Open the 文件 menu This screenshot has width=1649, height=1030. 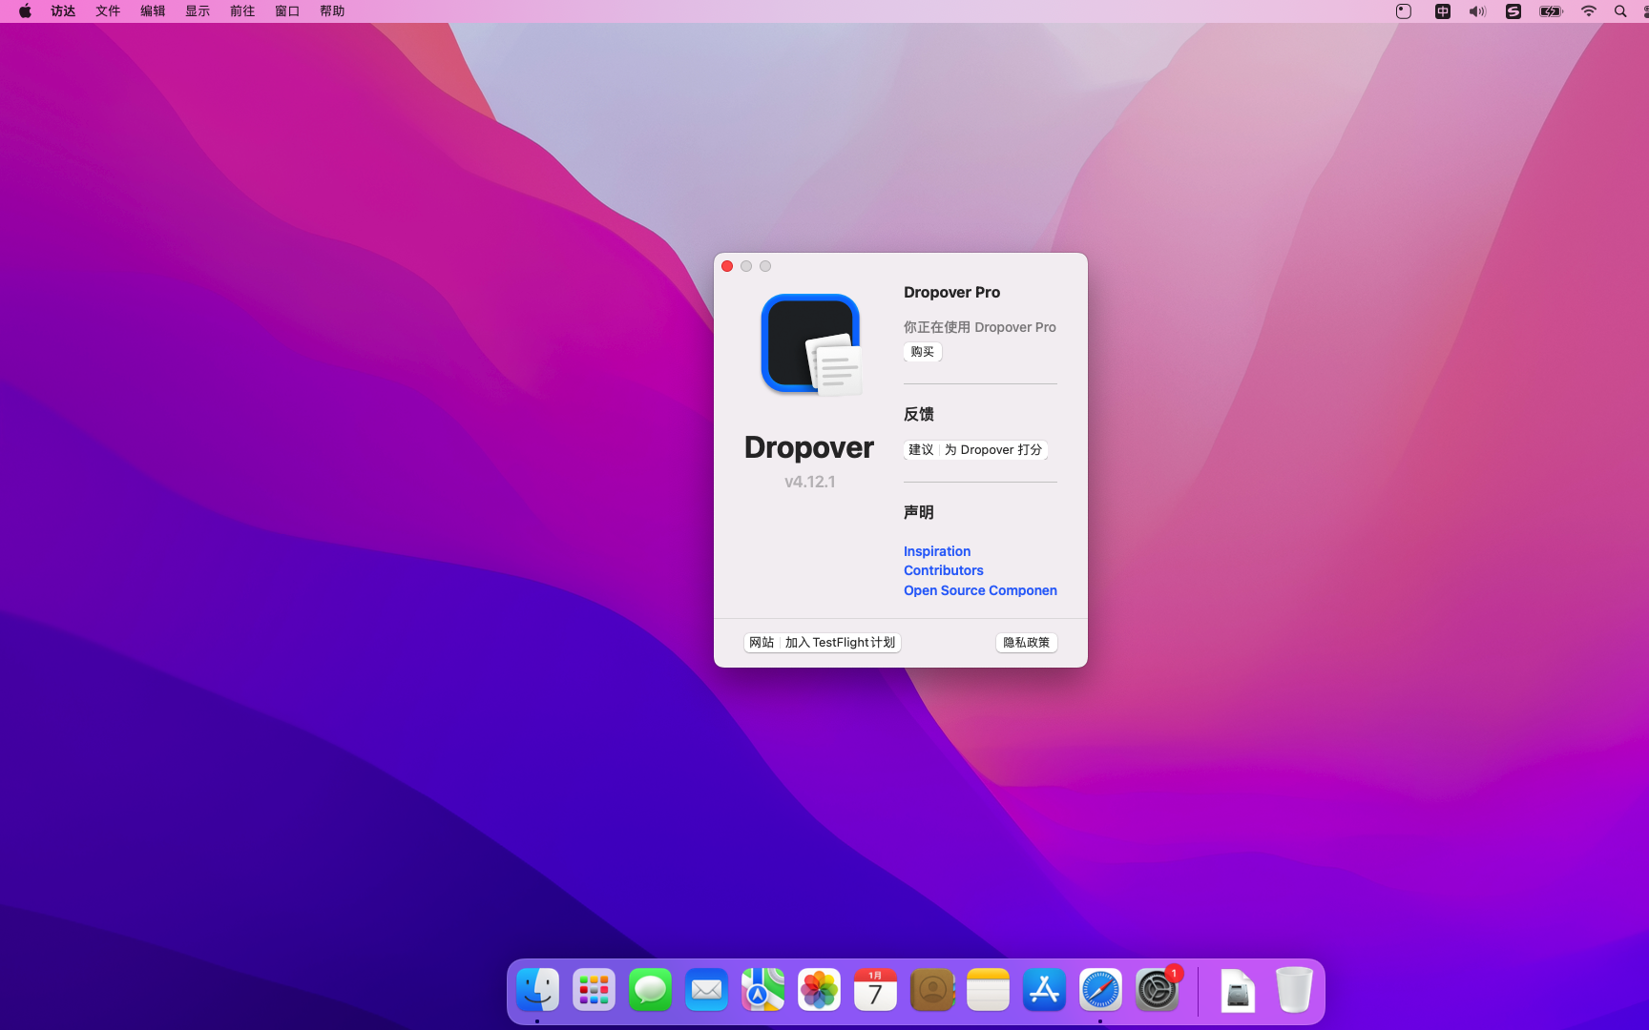pyautogui.click(x=108, y=11)
